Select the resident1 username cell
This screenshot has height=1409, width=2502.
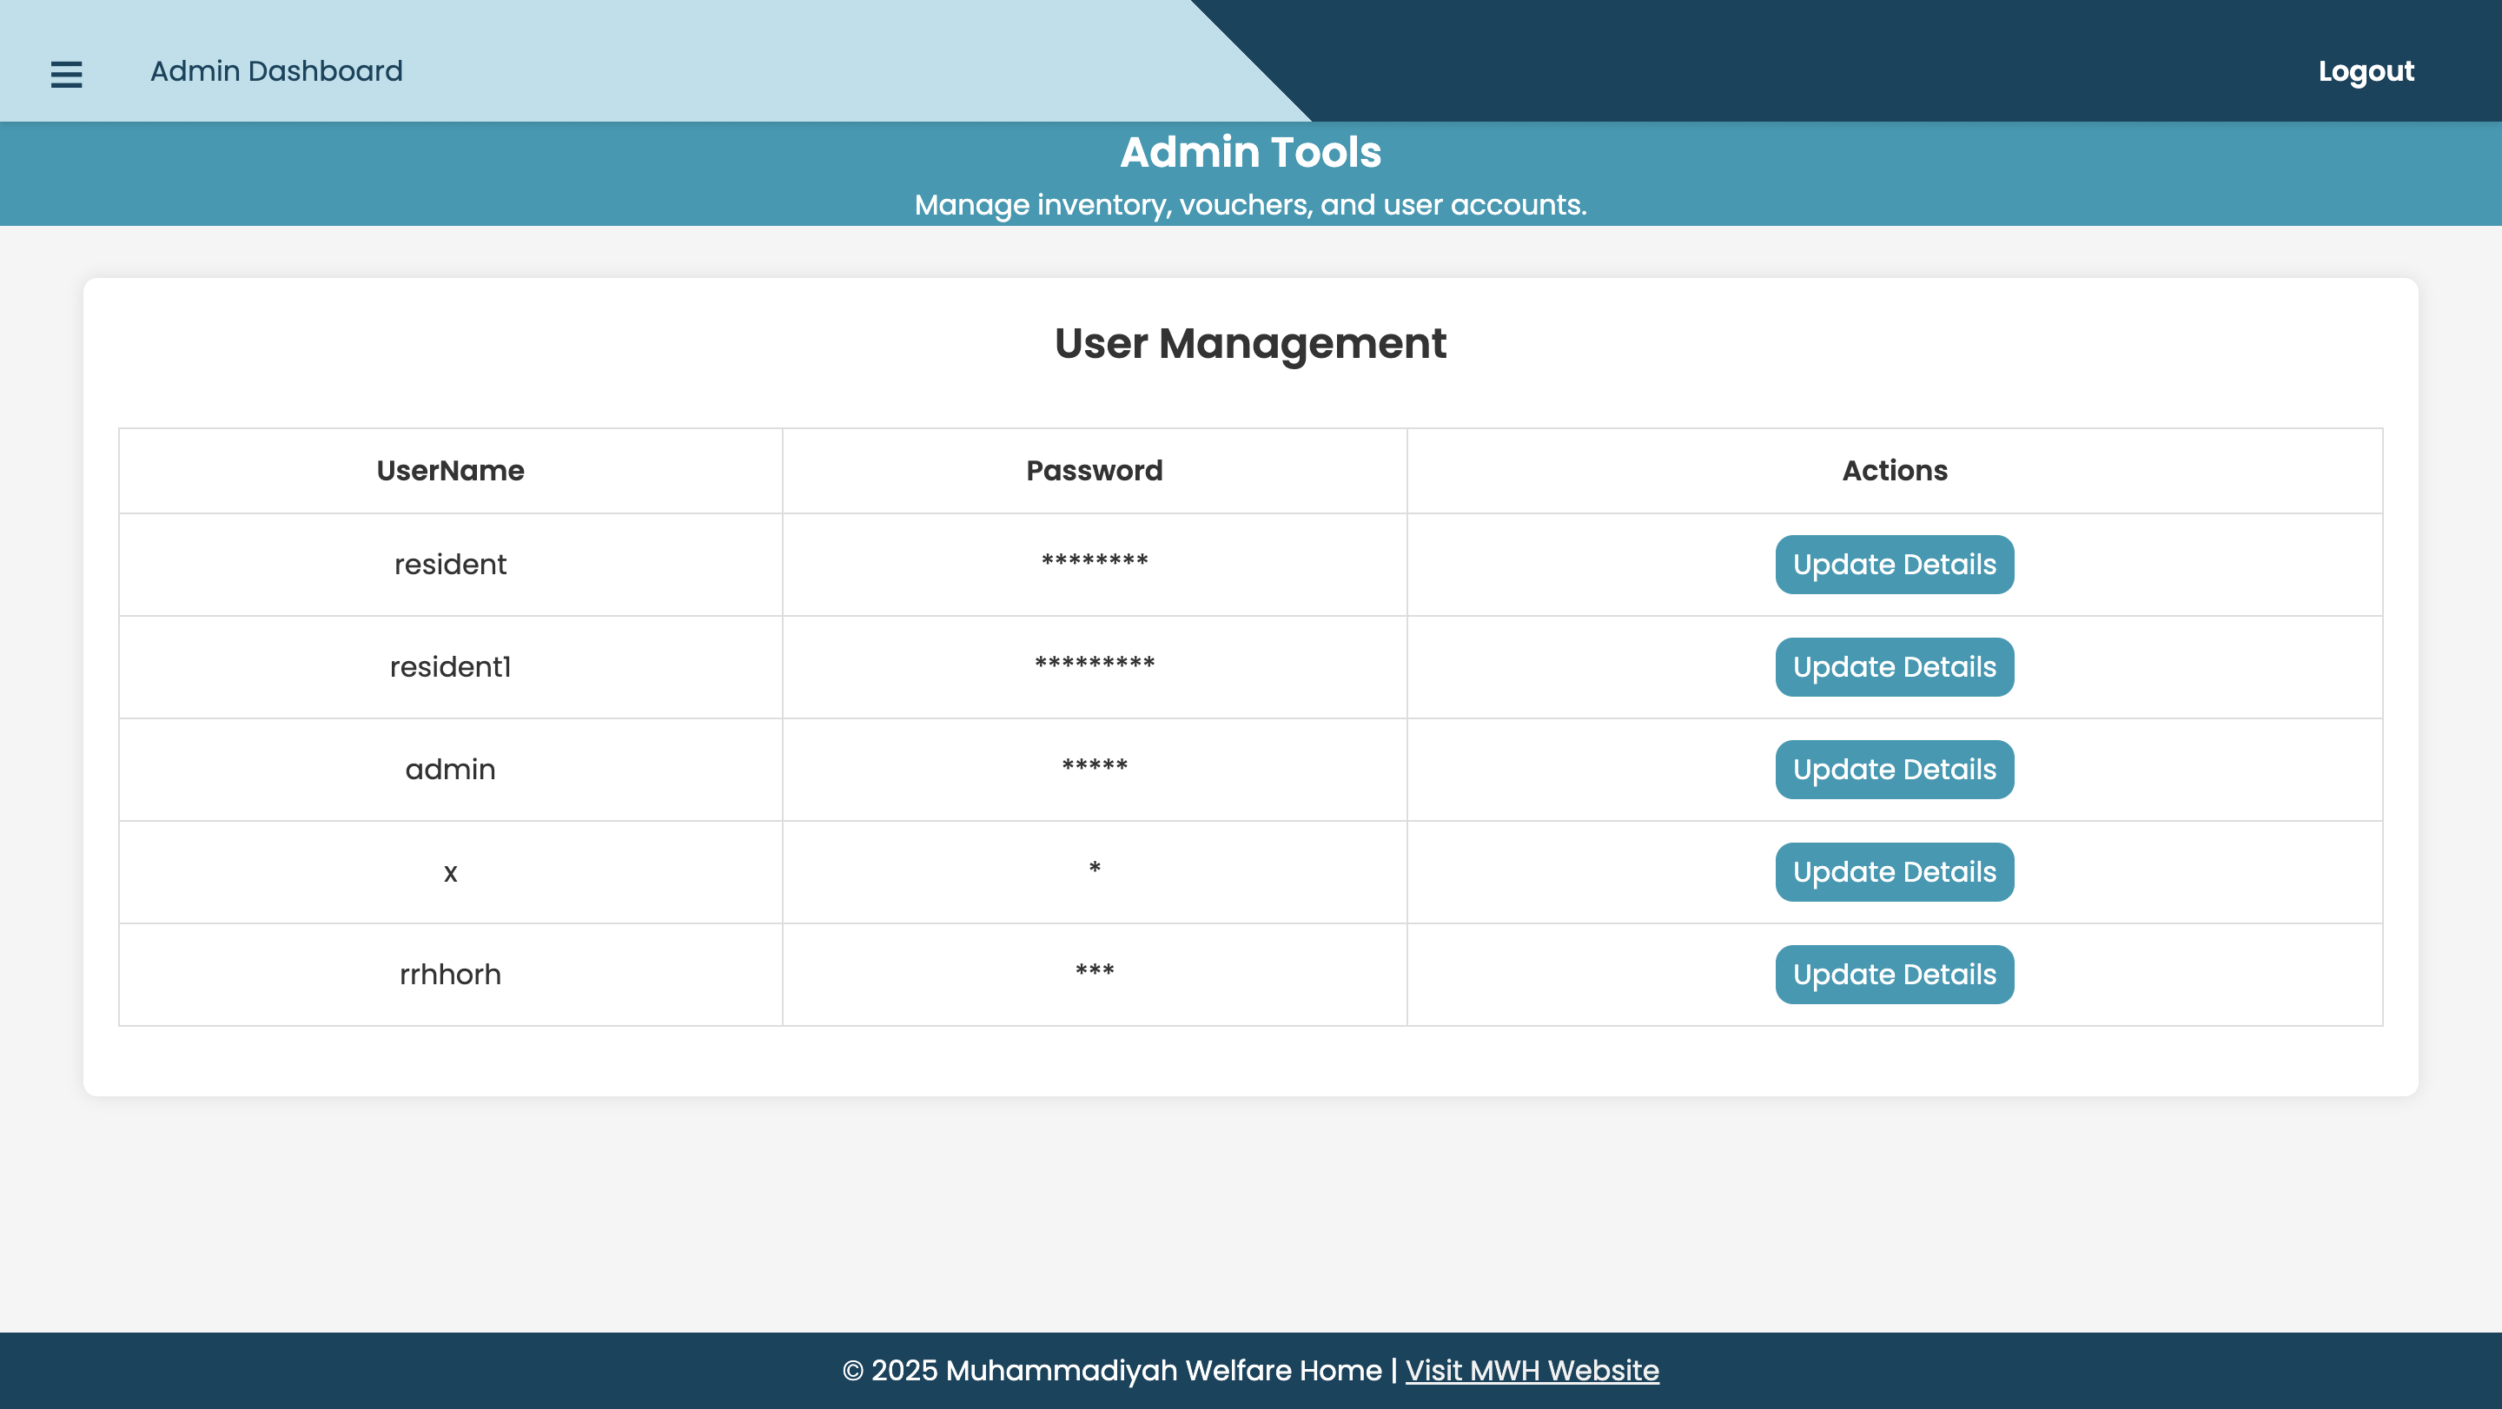[x=450, y=667]
